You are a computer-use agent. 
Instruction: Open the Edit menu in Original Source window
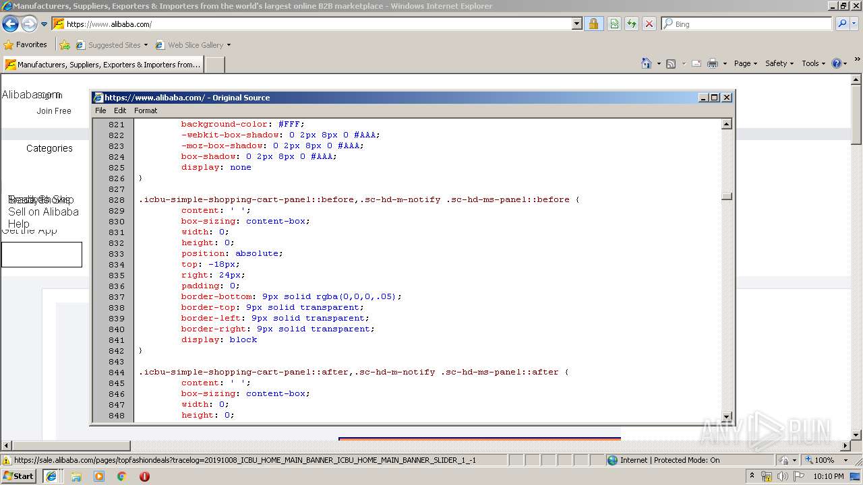[x=120, y=110]
